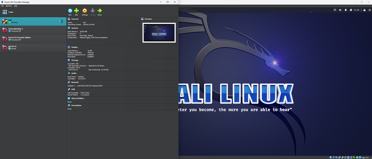Select the saved parrot os machine
The image size is (372, 159).
33,47
